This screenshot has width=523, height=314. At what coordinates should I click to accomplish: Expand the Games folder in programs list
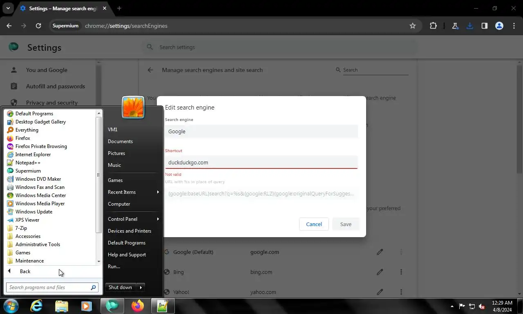point(23,253)
